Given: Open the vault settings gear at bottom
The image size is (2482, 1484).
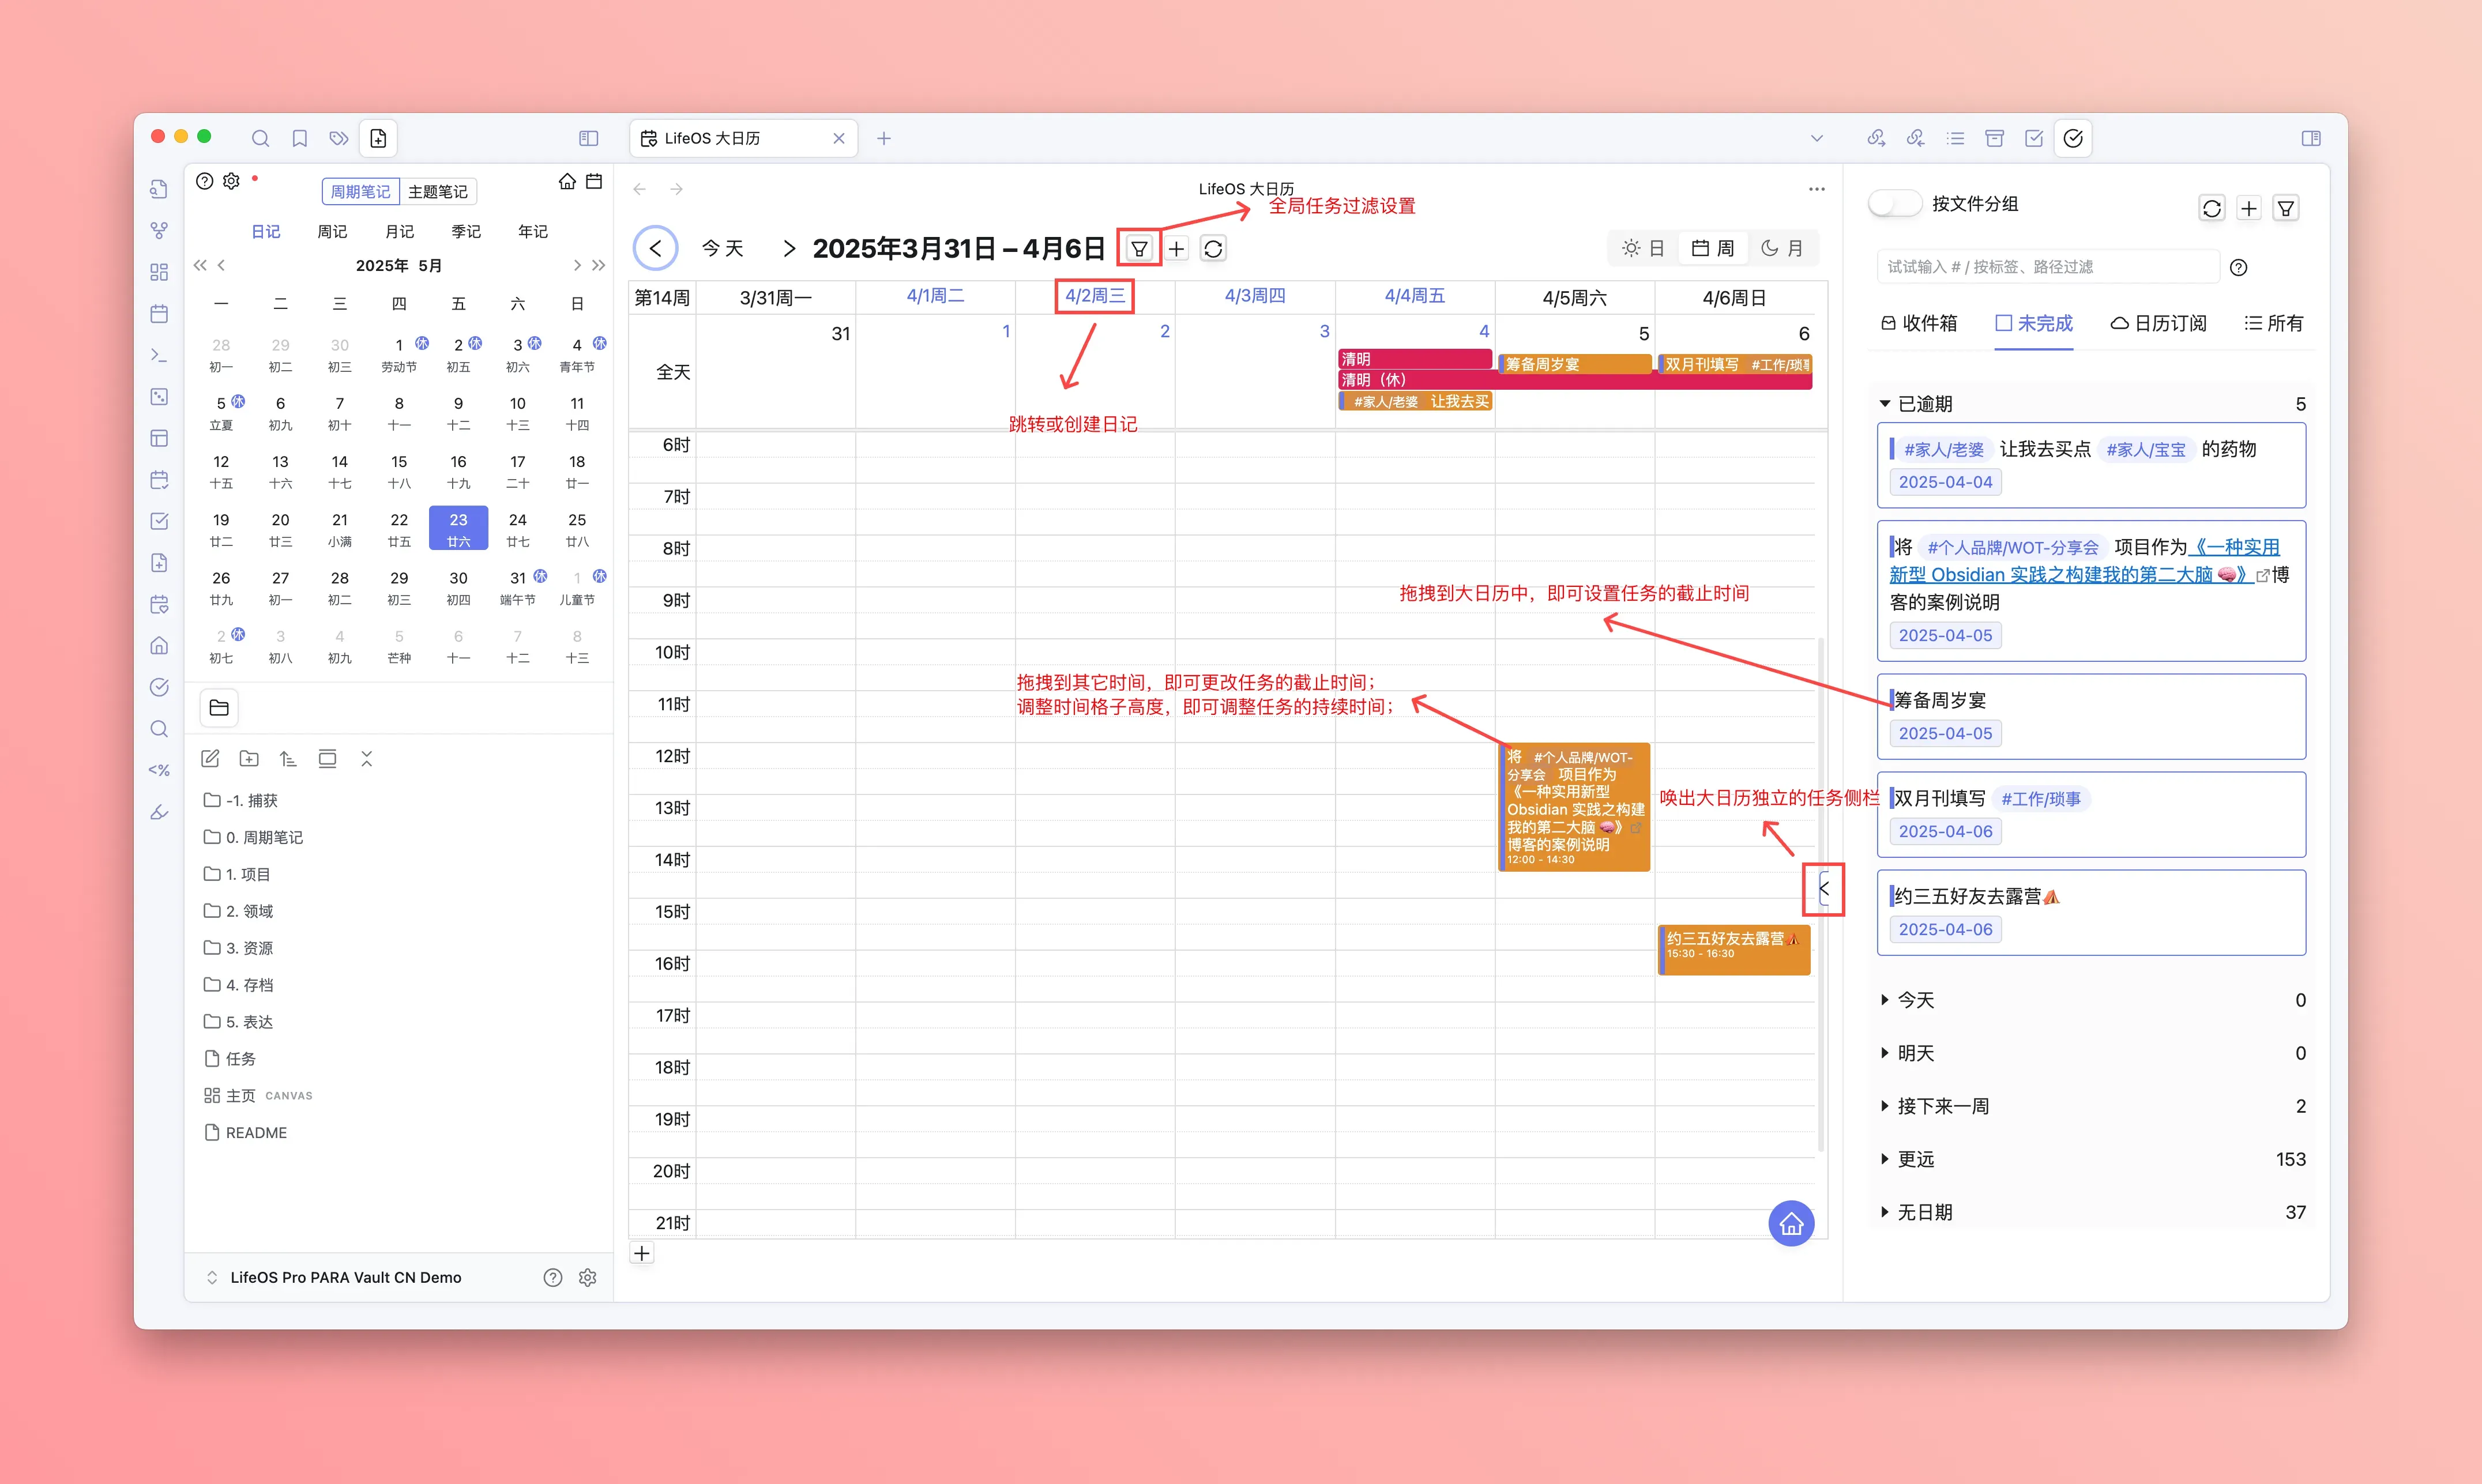Looking at the screenshot, I should pyautogui.click(x=588, y=1277).
